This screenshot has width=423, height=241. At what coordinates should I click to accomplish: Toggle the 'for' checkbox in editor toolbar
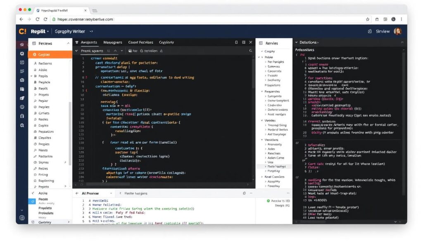click(x=130, y=51)
